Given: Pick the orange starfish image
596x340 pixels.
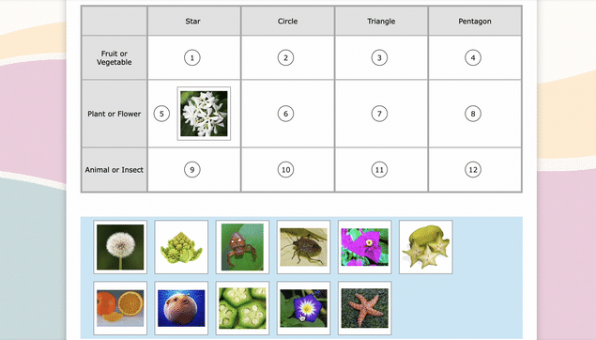Looking at the screenshot, I should pyautogui.click(x=365, y=308).
